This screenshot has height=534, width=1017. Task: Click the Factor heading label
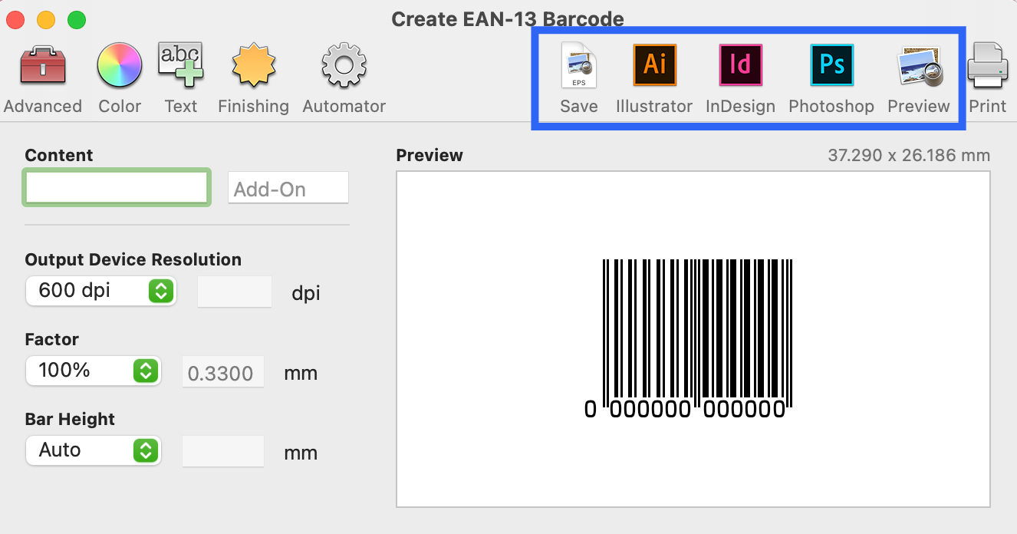tap(52, 339)
